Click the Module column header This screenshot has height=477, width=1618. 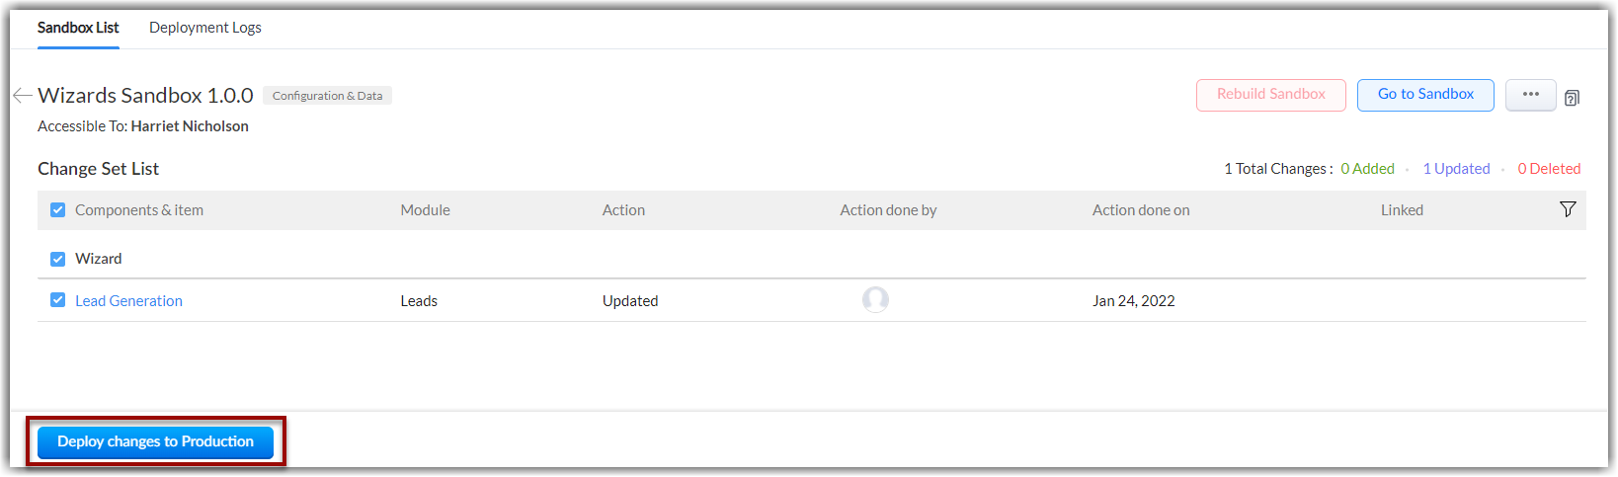tap(425, 210)
